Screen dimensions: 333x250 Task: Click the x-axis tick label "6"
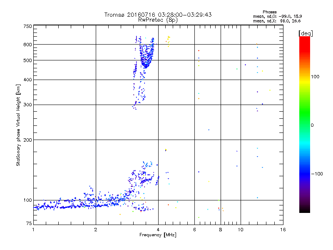[x=194, y=230]
